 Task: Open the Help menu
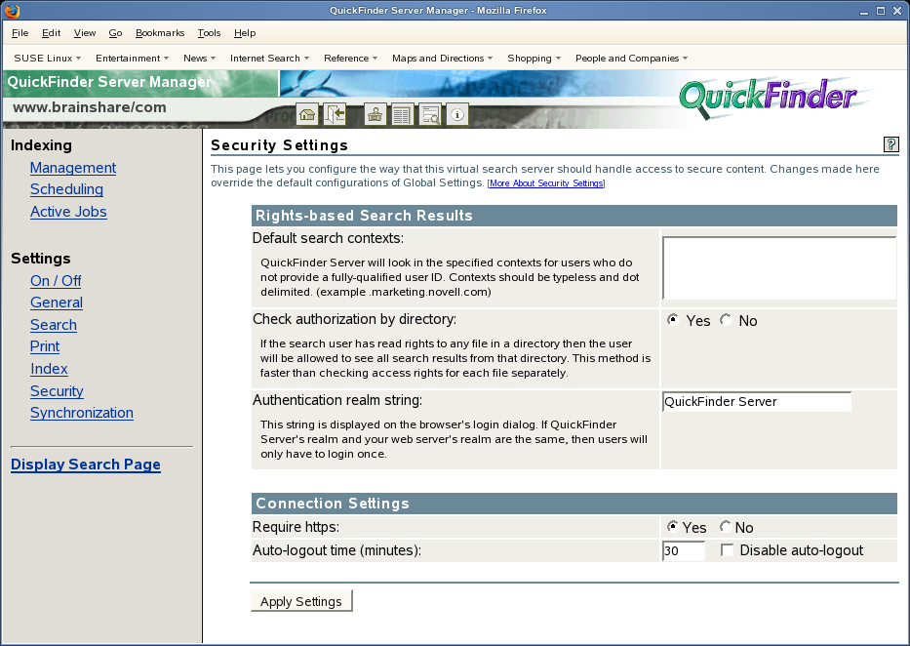[x=245, y=33]
